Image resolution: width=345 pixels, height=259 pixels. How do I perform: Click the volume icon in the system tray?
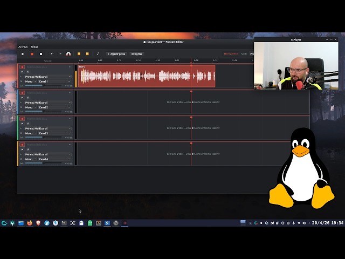click(304, 223)
